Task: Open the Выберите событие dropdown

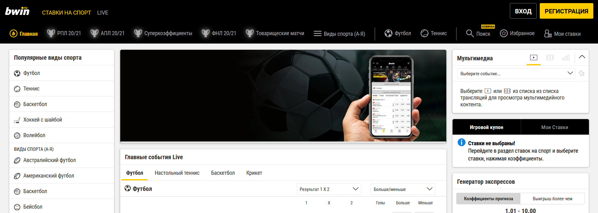Action: tap(516, 74)
